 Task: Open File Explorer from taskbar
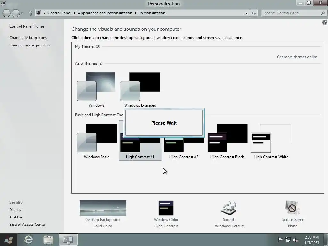point(48,240)
